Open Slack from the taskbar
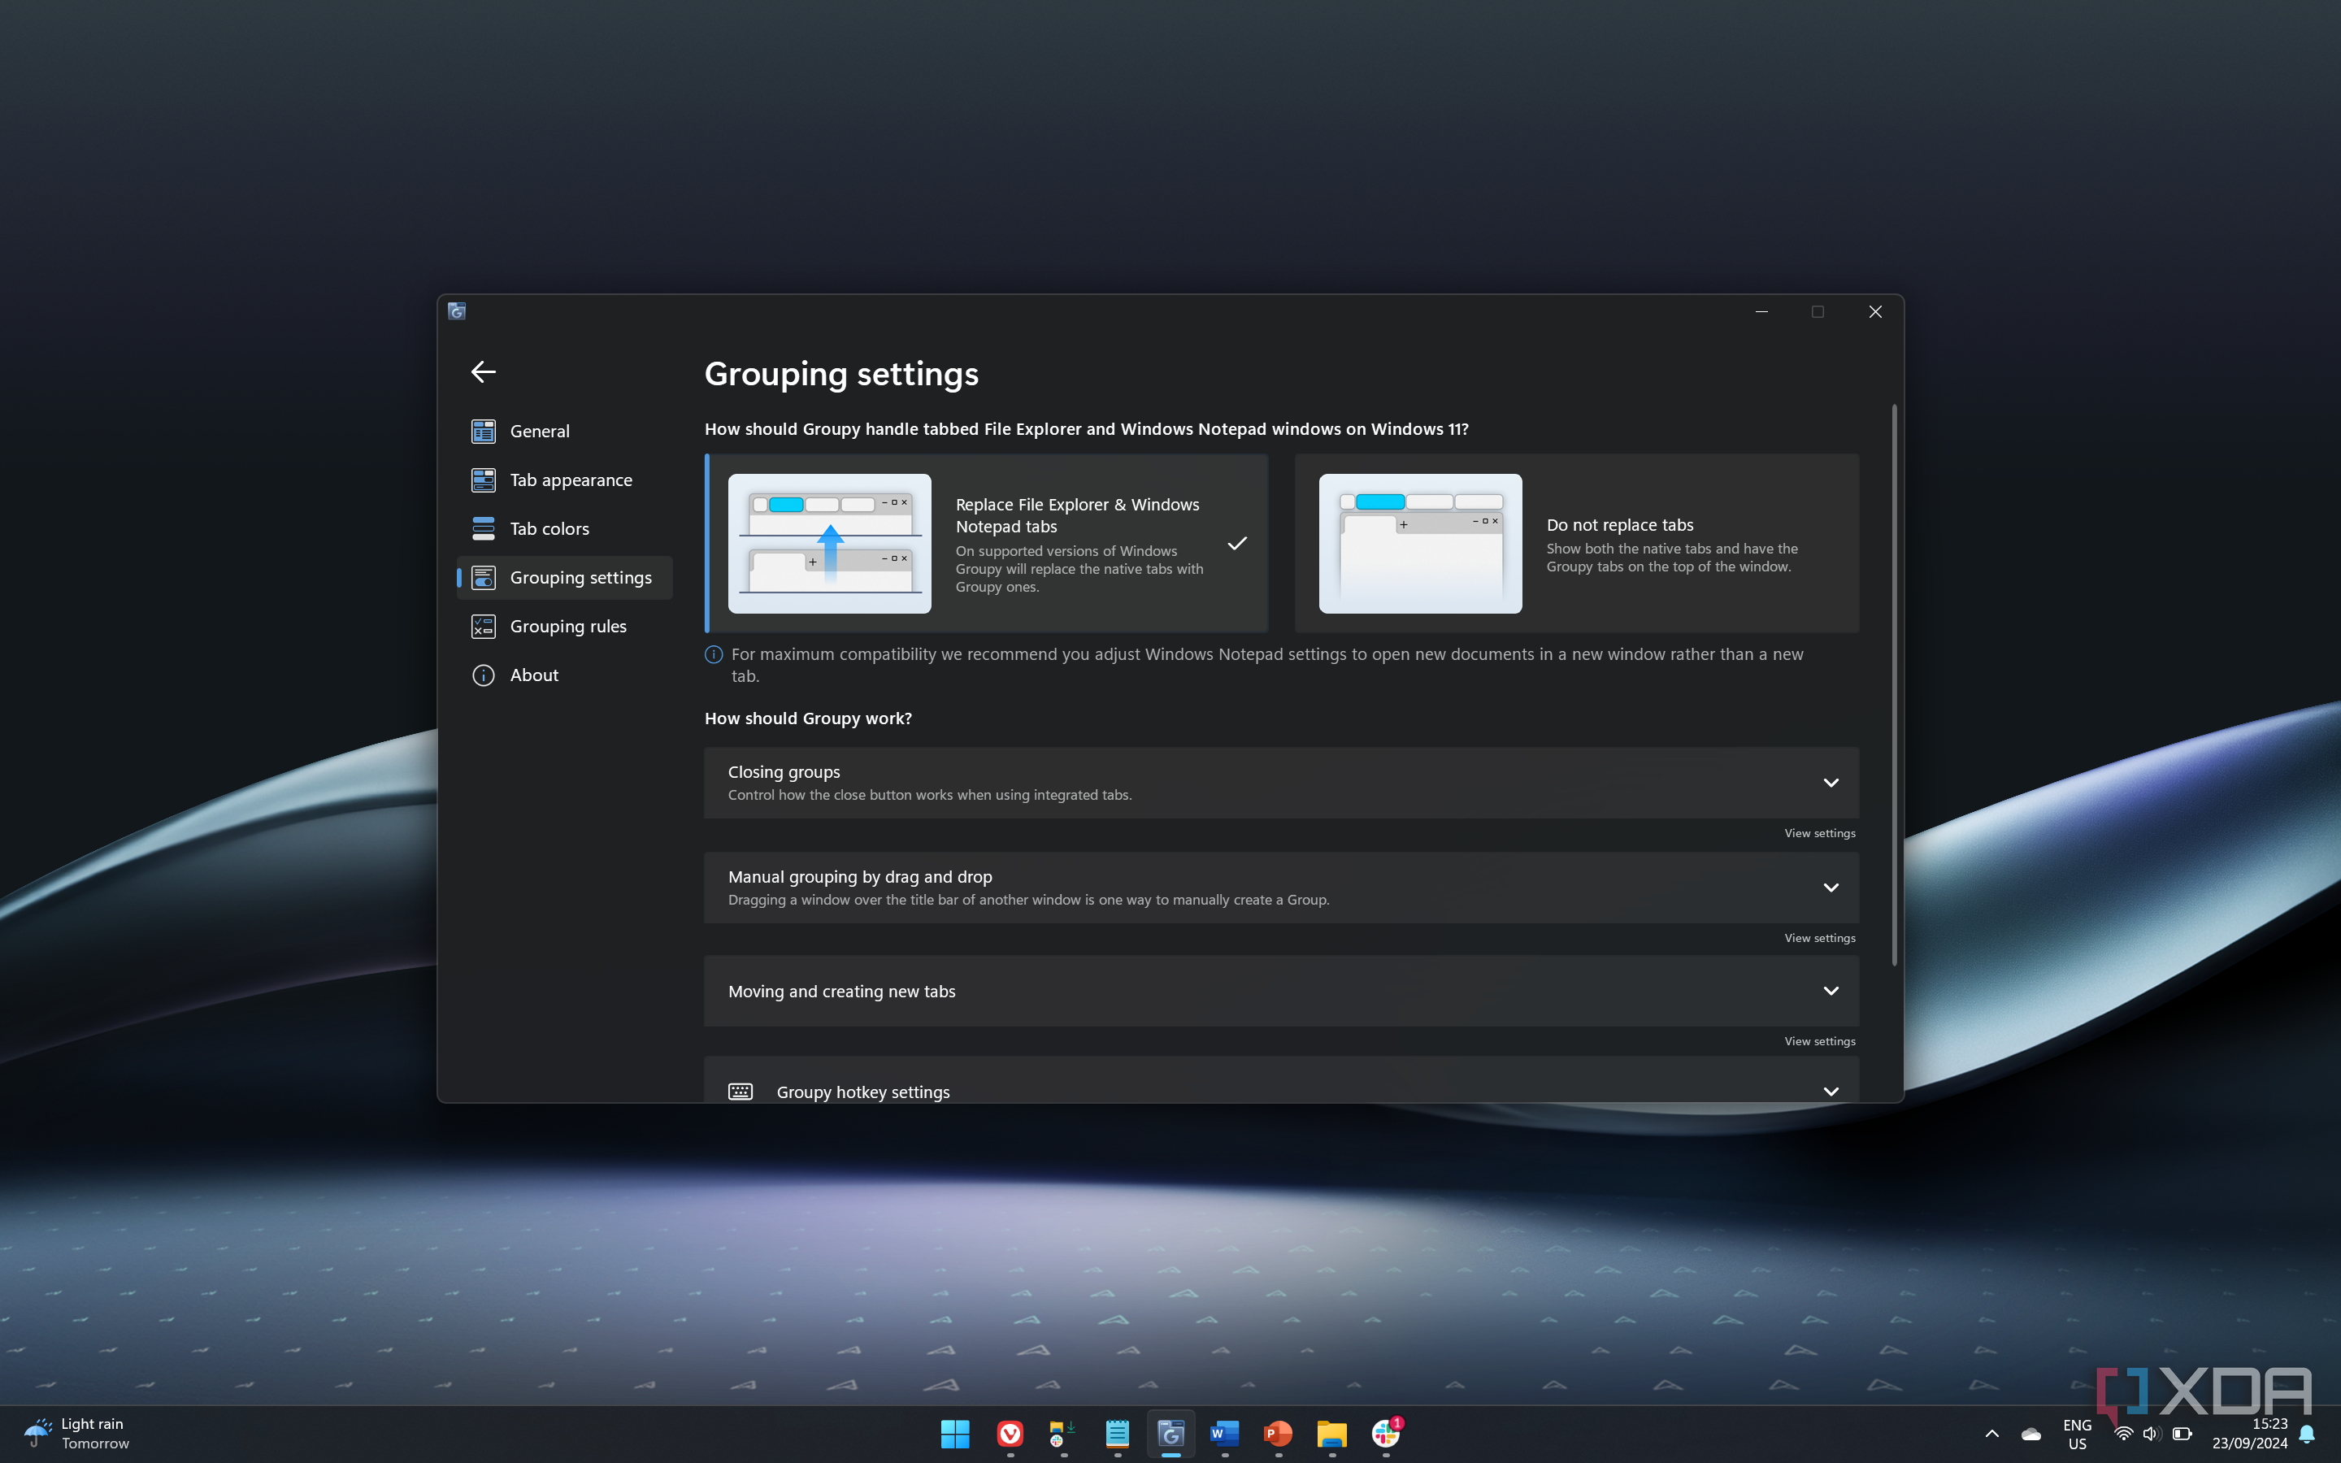 [1386, 1434]
